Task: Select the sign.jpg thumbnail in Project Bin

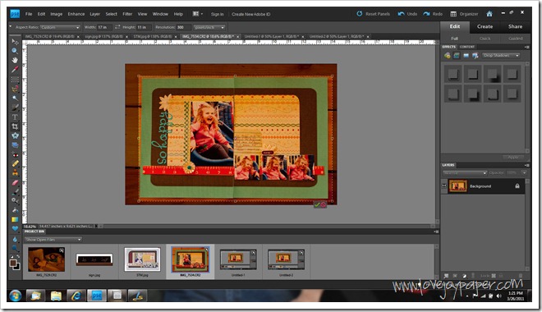Action: [94, 259]
